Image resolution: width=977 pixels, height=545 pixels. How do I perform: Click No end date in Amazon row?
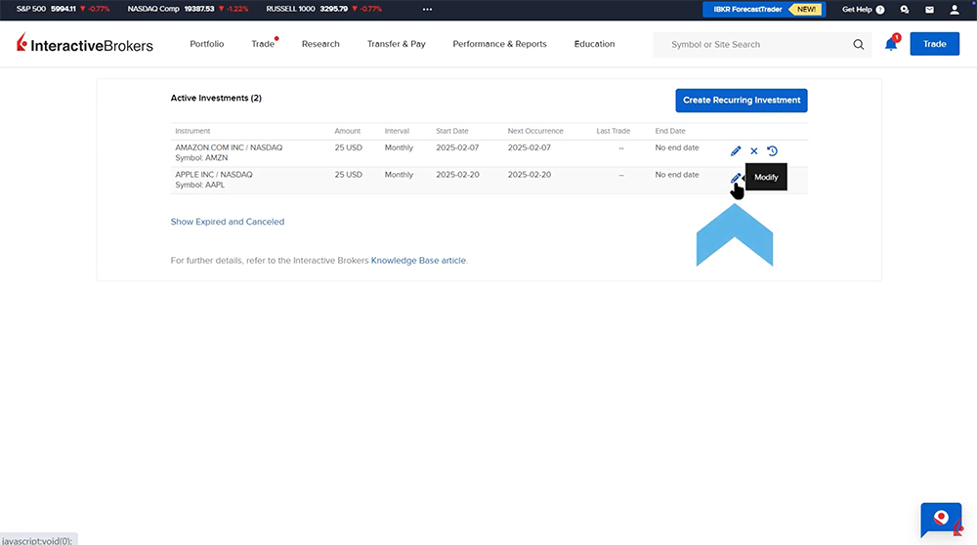(x=677, y=147)
